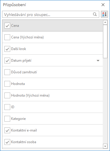Uncheck the Cena column checkbox
The width and height of the screenshot is (110, 151).
[x=7, y=26]
